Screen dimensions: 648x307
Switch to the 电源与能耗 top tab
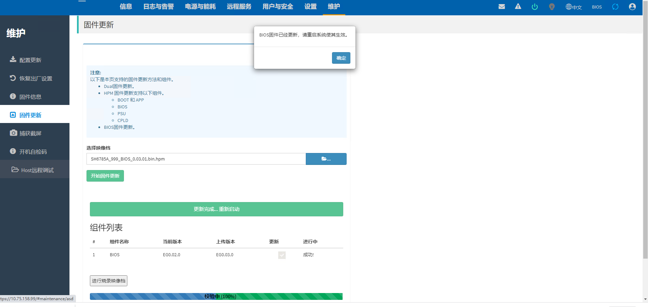tap(200, 6)
